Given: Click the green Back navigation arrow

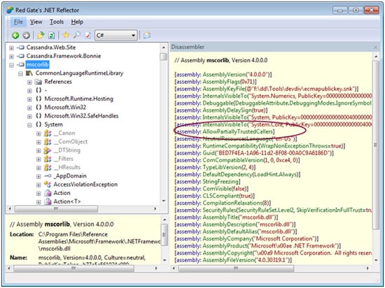Looking at the screenshot, I should 15,35.
